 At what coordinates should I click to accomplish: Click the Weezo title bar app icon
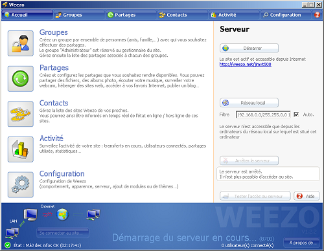pos(5,5)
